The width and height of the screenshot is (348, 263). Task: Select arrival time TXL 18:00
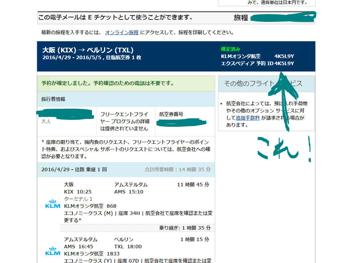point(128,247)
